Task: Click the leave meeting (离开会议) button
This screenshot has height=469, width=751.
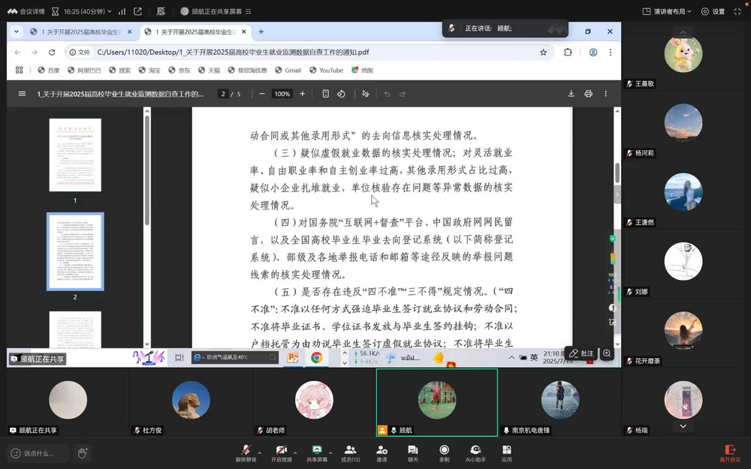Action: [x=728, y=452]
